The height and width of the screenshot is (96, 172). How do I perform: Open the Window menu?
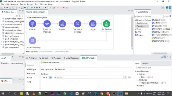coord(43,4)
